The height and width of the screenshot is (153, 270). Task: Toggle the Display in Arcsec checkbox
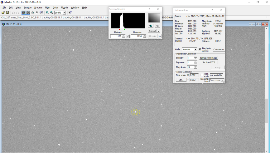point(200,49)
